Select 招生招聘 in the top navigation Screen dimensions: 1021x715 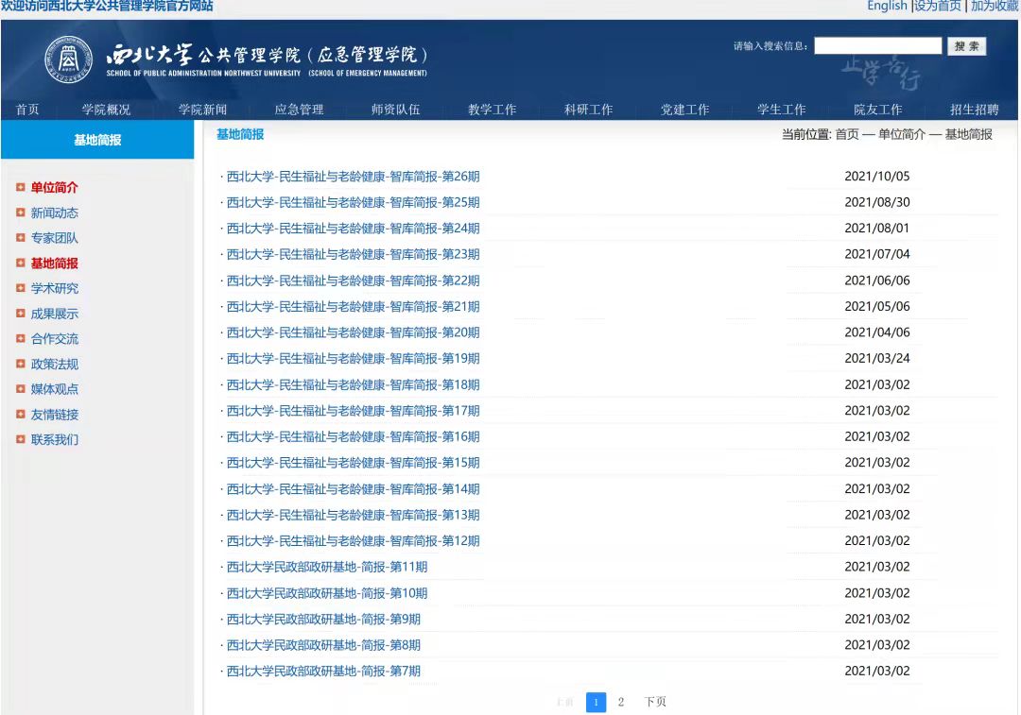(x=974, y=110)
